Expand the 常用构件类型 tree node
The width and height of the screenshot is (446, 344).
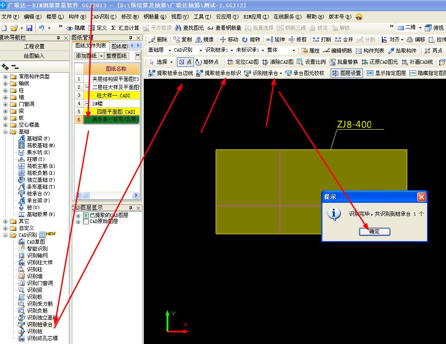point(6,77)
